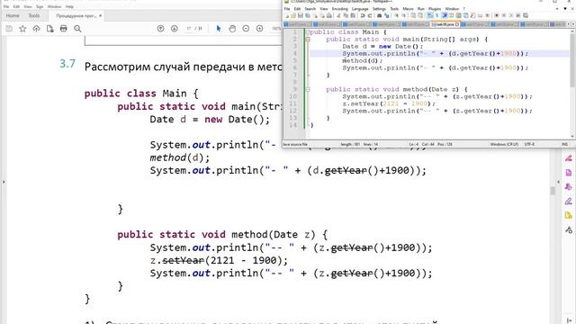Image resolution: width=576 pixels, height=324 pixels.
Task: Zoom in with the plus icon in Acrobat
Action: point(259,29)
